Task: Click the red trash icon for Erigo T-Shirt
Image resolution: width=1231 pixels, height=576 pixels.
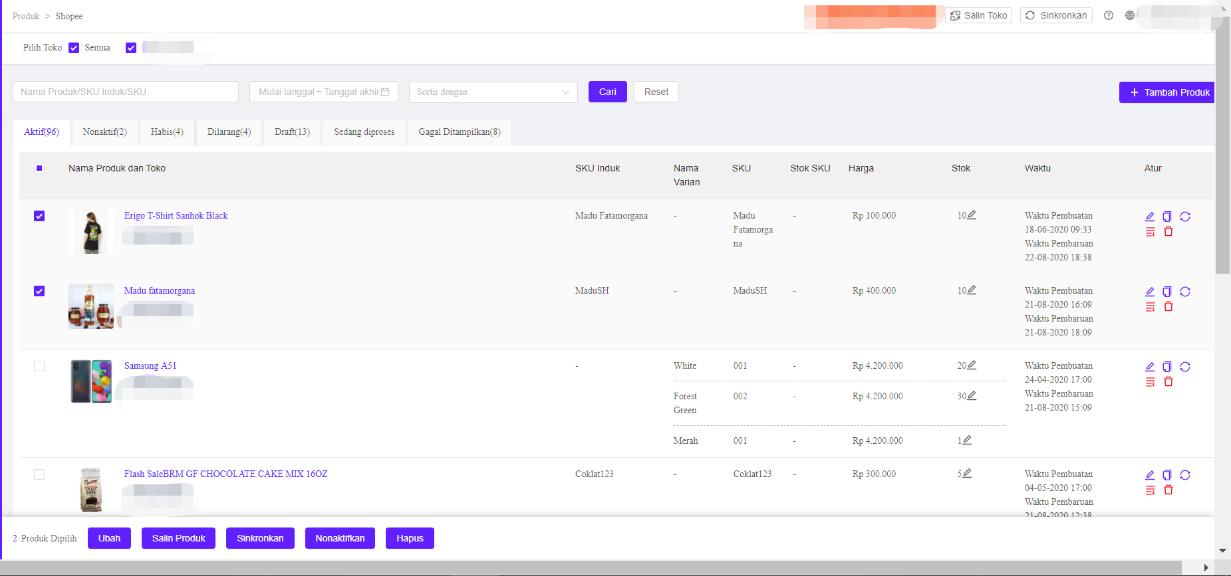Action: (1168, 232)
